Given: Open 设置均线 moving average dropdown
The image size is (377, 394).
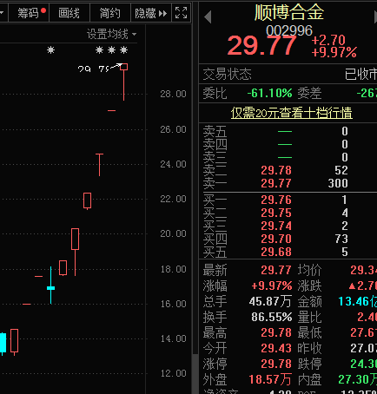Looking at the screenshot, I should click(x=112, y=34).
